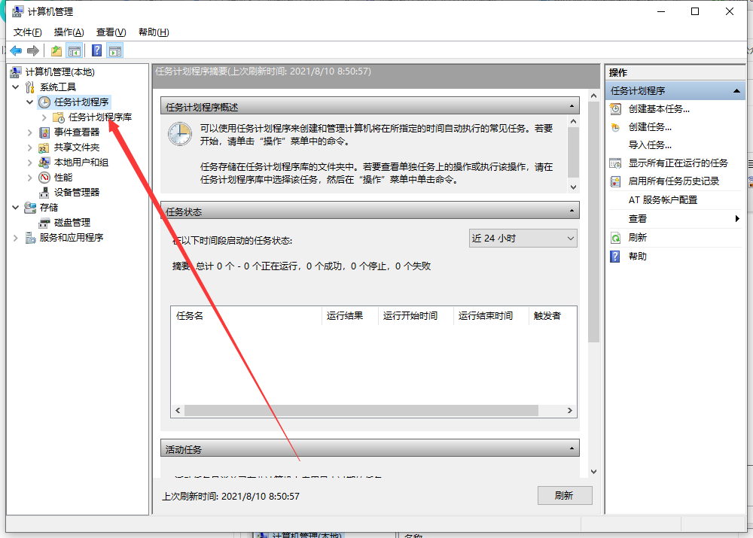Click the 本地用户和组 icon
Screen dimensions: 753x538
click(x=44, y=163)
